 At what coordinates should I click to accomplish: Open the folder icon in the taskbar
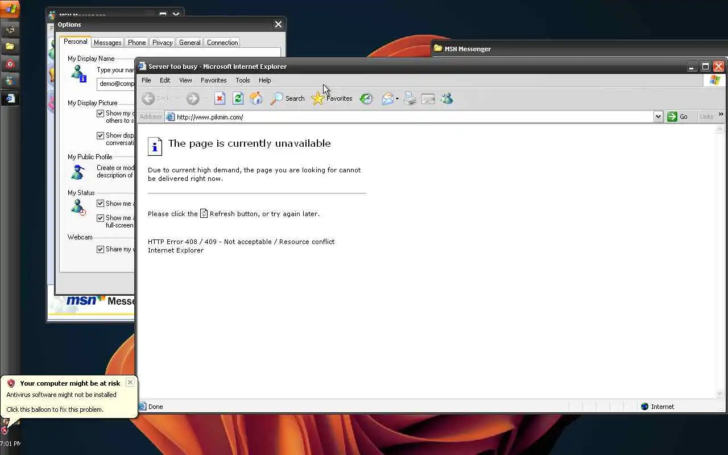click(x=10, y=46)
